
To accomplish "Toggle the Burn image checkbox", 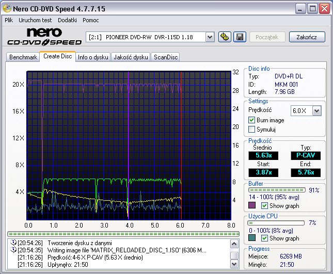I will (x=251, y=120).
